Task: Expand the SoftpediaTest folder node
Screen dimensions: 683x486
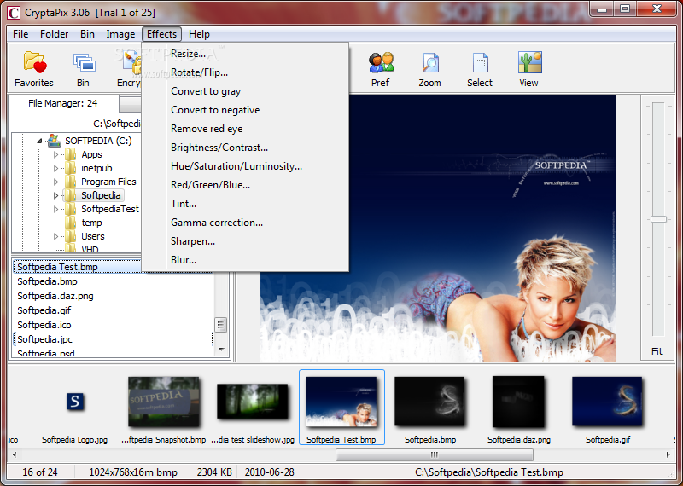Action: 55,209
